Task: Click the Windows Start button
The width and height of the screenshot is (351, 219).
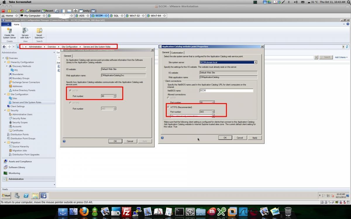Action: (6, 196)
